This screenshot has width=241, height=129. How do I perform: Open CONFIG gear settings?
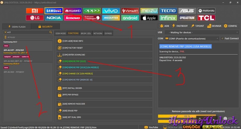(x=230, y=26)
